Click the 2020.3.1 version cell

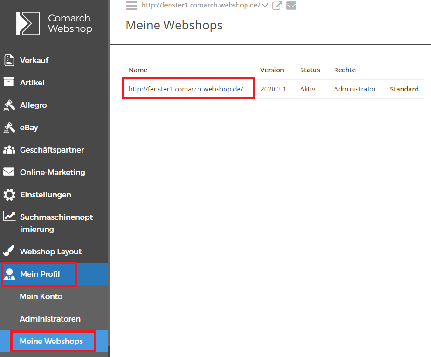(273, 89)
